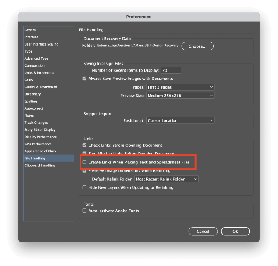Switch to Clipboard Handling preferences
This screenshot has width=278, height=266.
coord(40,165)
